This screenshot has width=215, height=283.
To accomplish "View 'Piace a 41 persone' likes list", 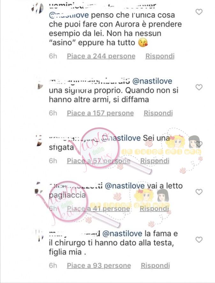I will [x=98, y=208].
